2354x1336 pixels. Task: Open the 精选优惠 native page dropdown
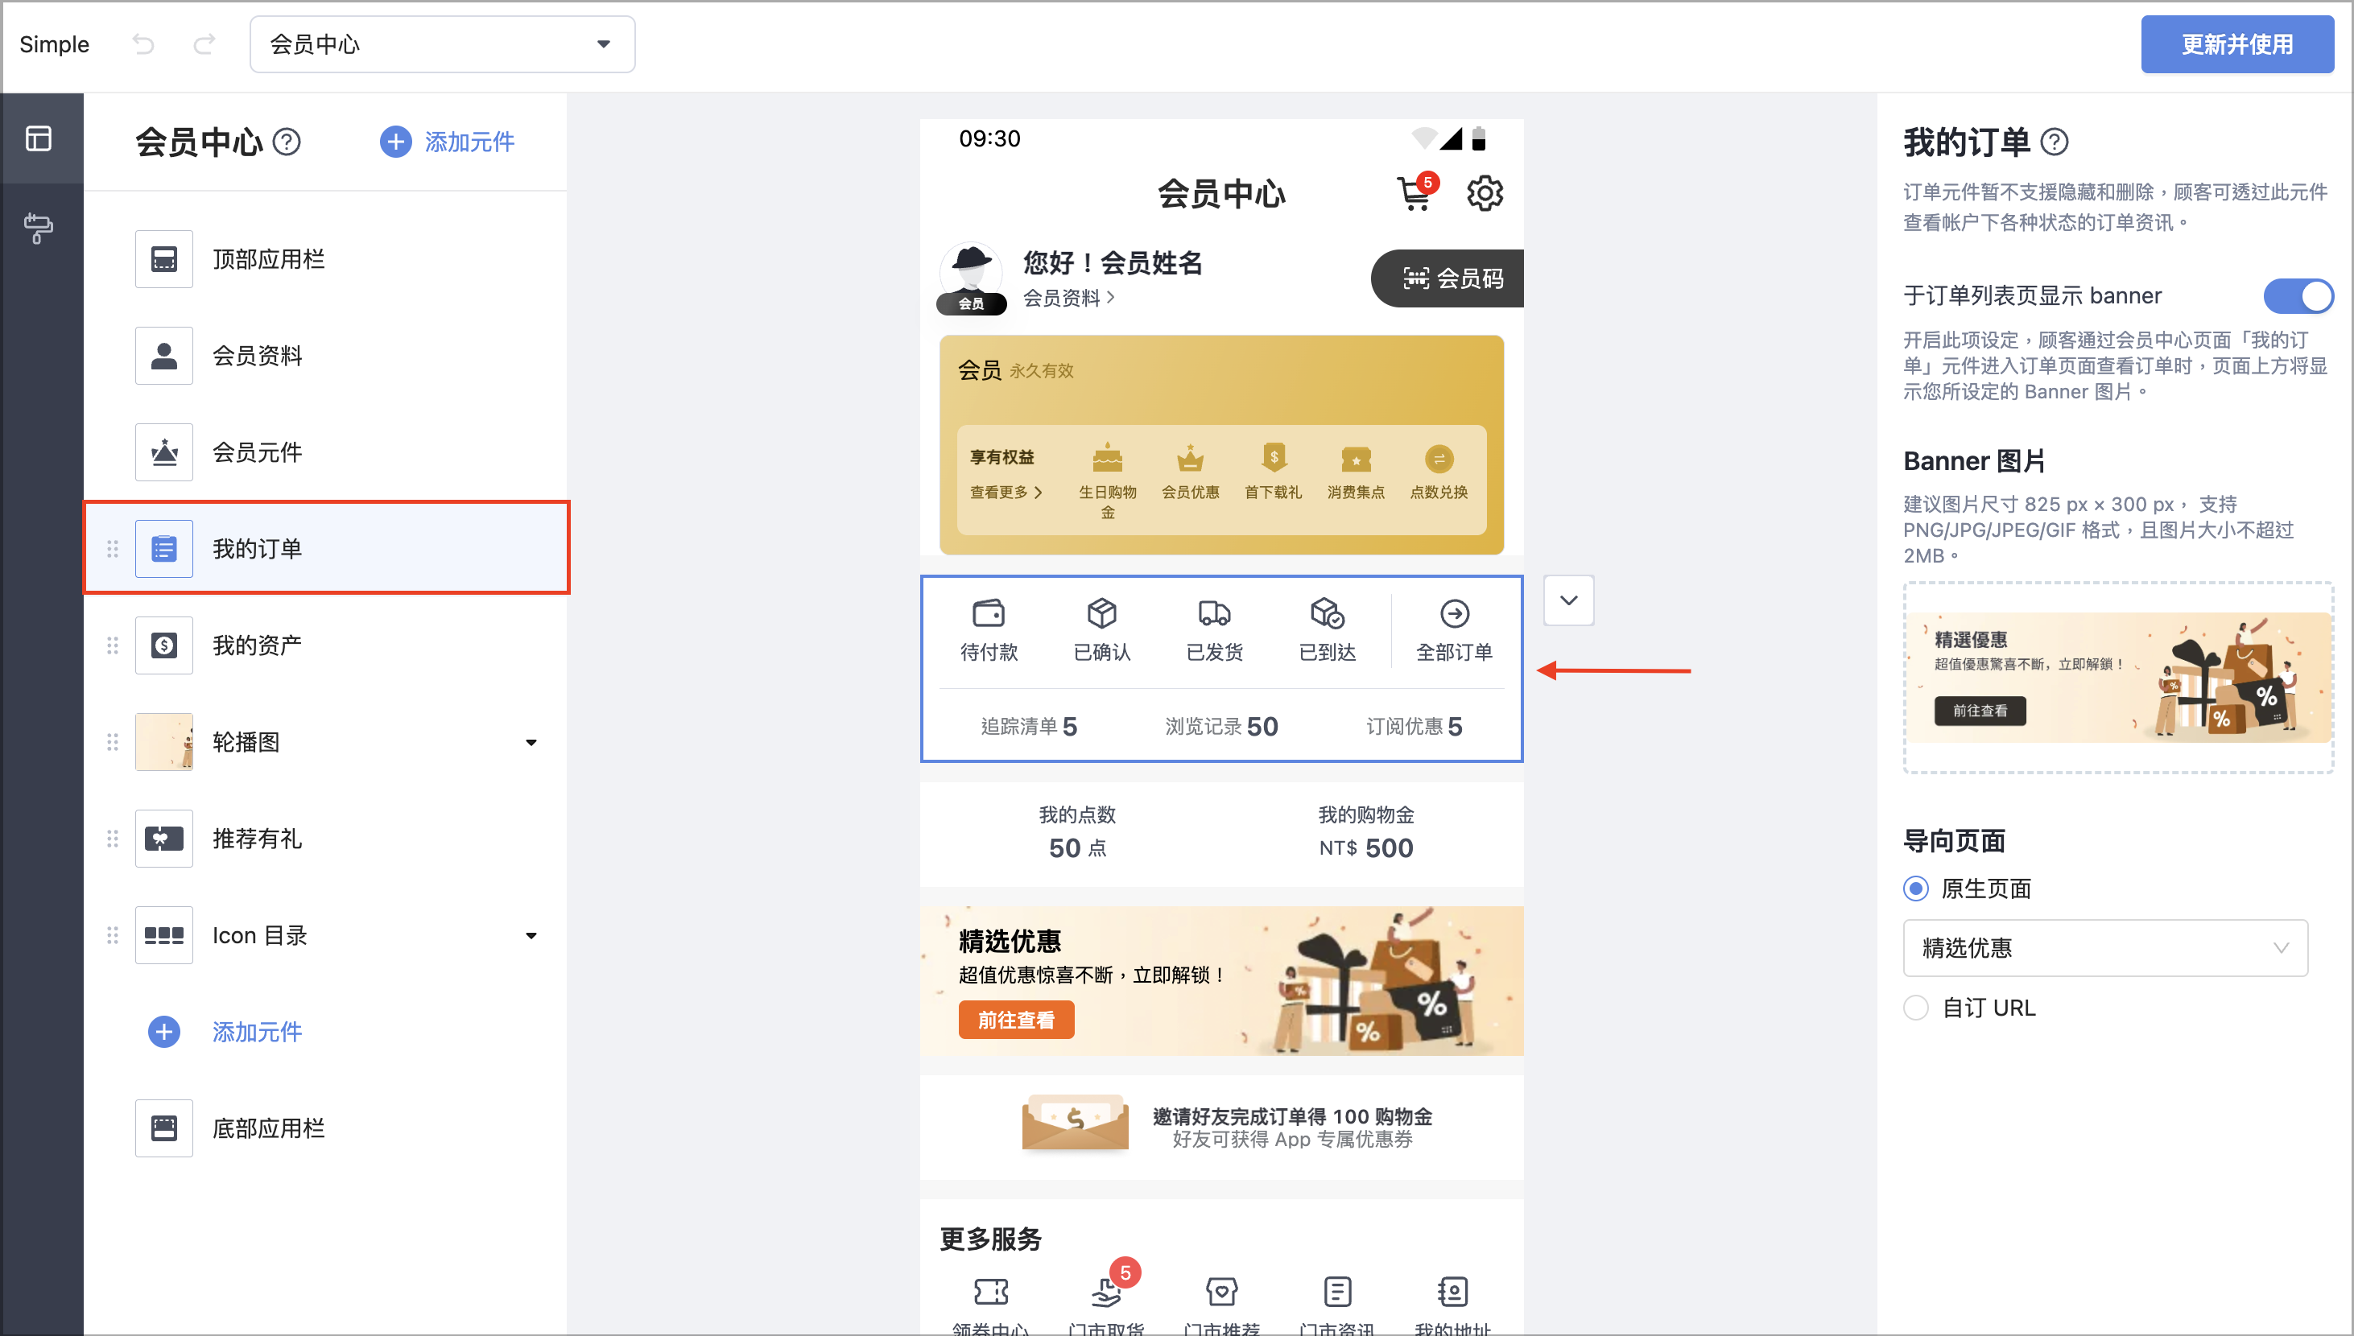pyautogui.click(x=2104, y=948)
